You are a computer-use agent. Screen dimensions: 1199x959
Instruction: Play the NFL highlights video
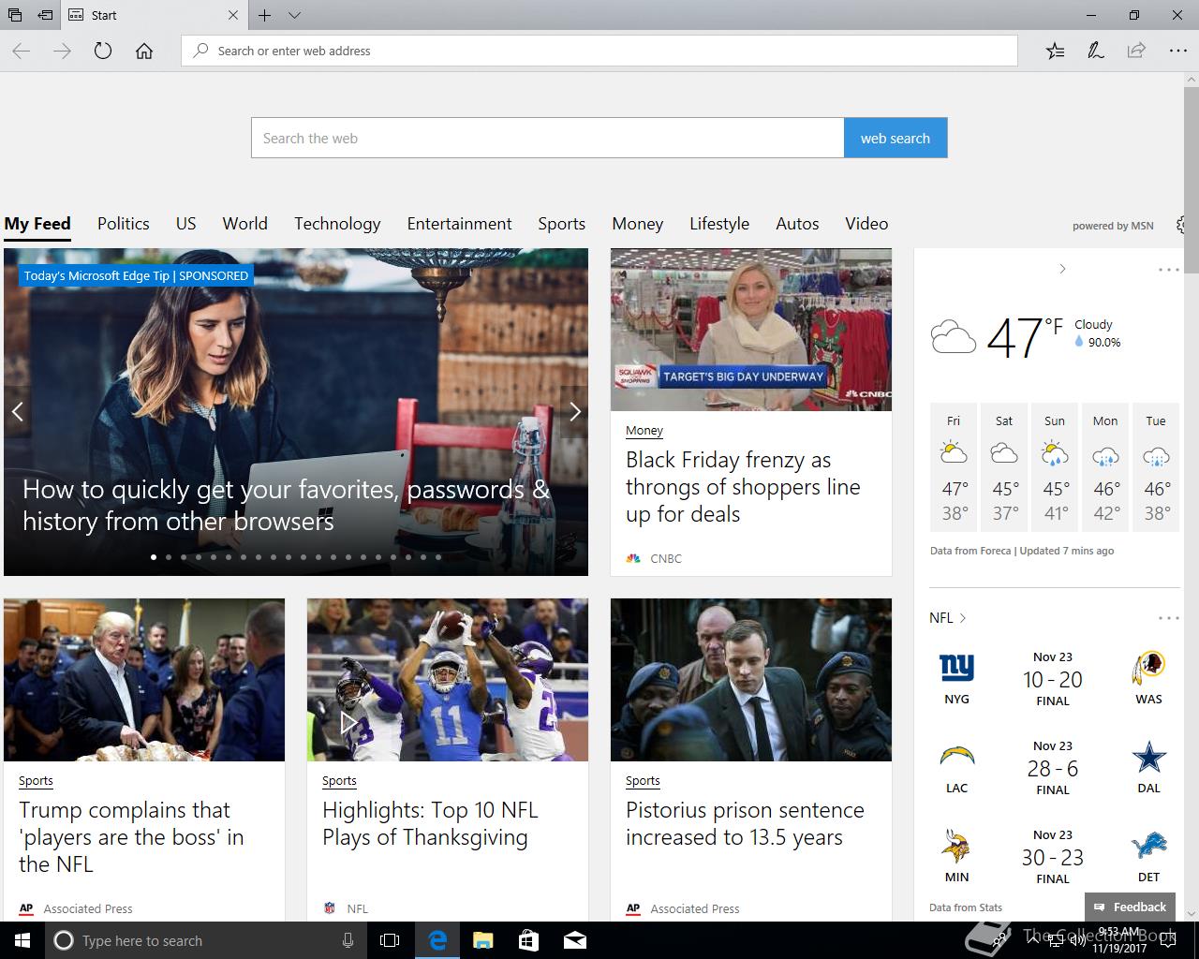348,722
